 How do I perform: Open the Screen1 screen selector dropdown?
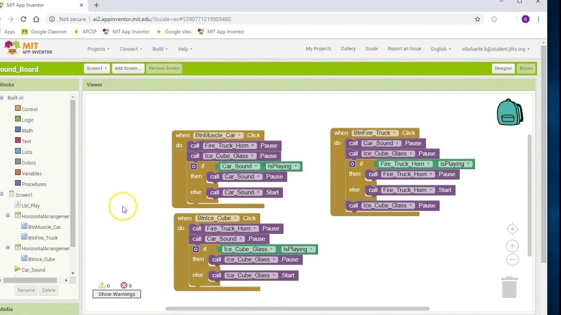pos(96,68)
